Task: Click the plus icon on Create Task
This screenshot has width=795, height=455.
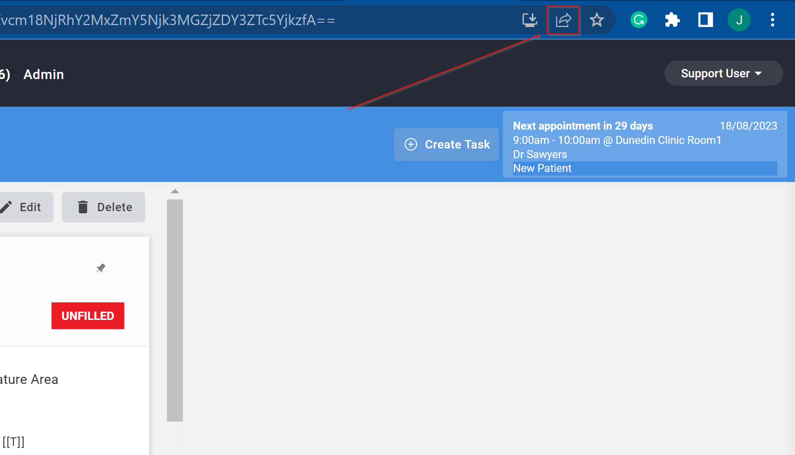Action: [410, 144]
